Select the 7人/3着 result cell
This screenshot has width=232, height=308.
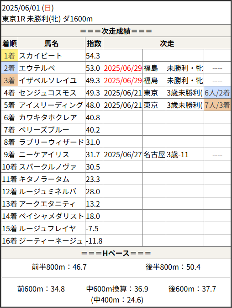217,105
